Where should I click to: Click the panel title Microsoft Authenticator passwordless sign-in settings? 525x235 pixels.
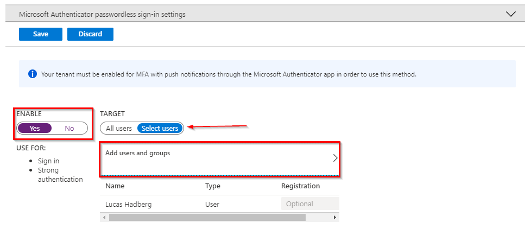pyautogui.click(x=102, y=15)
